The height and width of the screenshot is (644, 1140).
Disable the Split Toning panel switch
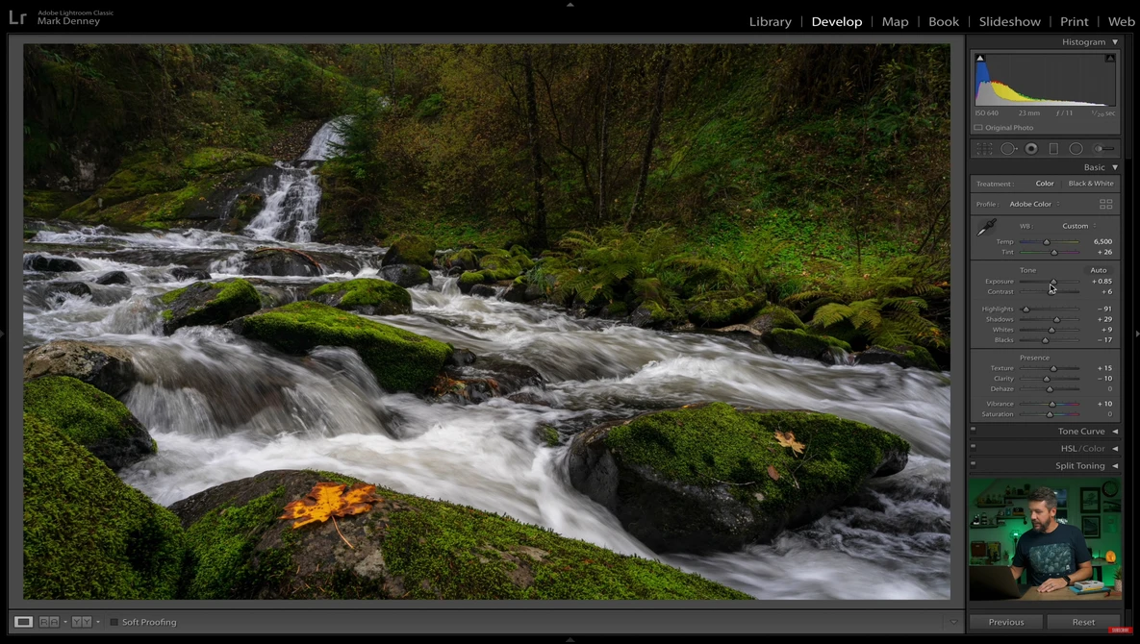click(x=973, y=464)
